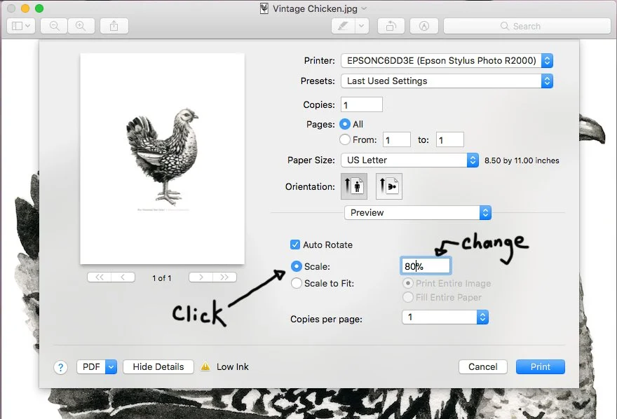Open the Printer dropdown
617x419 pixels.
[447, 60]
